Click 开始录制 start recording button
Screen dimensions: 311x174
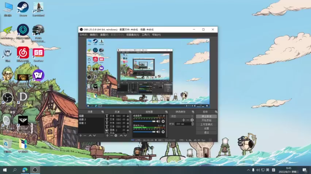pyautogui.click(x=206, y=120)
